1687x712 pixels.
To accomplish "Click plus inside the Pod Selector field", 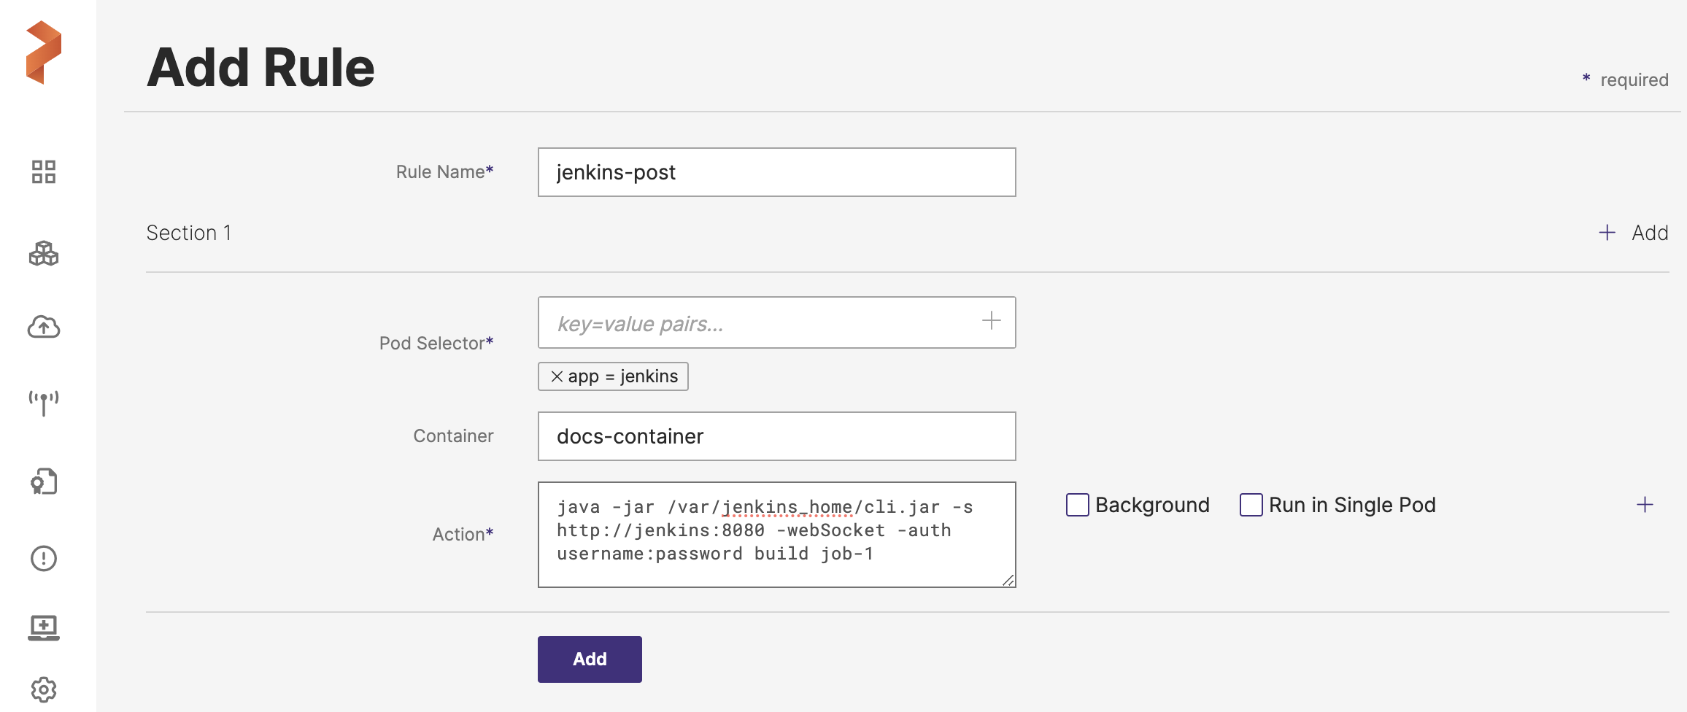I will point(991,321).
